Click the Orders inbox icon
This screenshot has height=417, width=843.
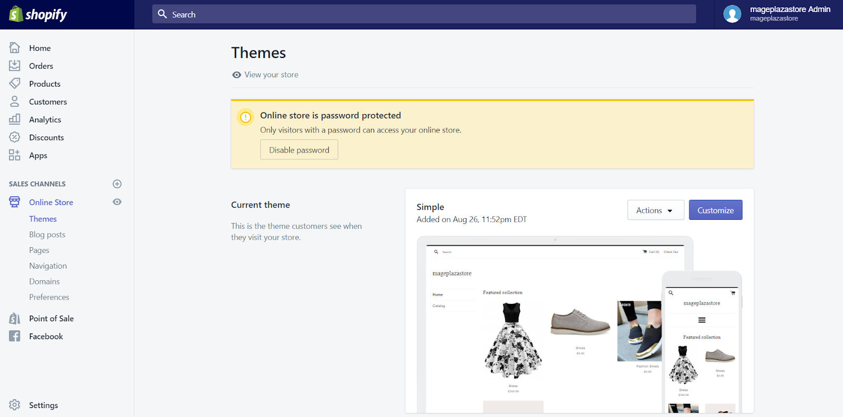[15, 66]
